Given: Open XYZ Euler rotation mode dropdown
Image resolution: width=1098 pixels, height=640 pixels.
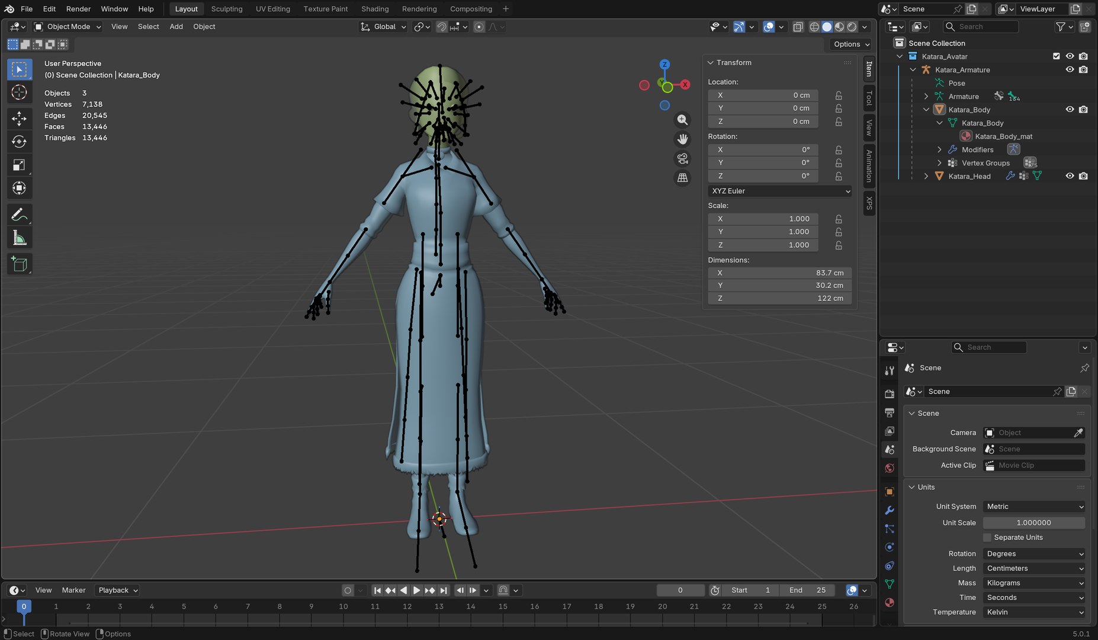Looking at the screenshot, I should click(x=780, y=191).
